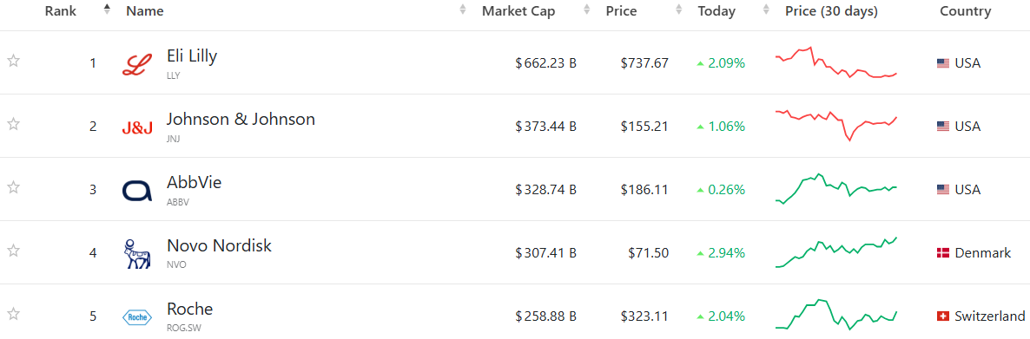Screen dimensions: 1030x339
Task: Click the USA flag beside Eli Lilly
Action: [x=943, y=63]
